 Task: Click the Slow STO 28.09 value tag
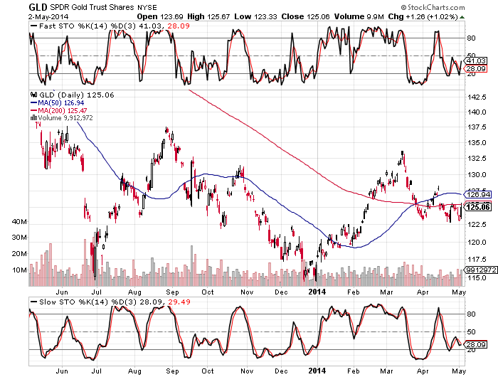coord(476,344)
